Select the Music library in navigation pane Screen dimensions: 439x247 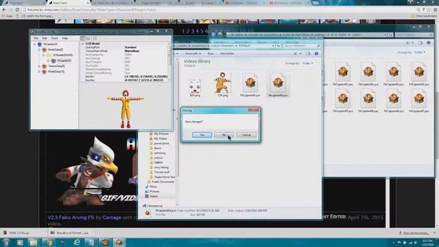coord(153,187)
